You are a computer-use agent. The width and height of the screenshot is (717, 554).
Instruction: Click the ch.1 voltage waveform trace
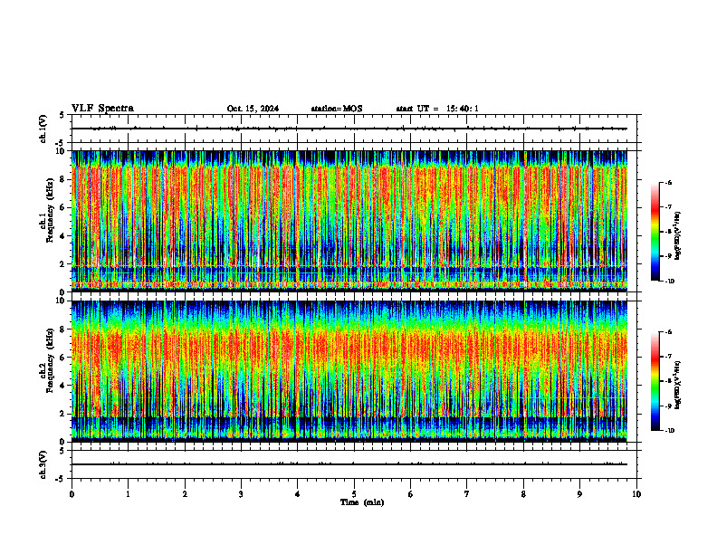349,129
